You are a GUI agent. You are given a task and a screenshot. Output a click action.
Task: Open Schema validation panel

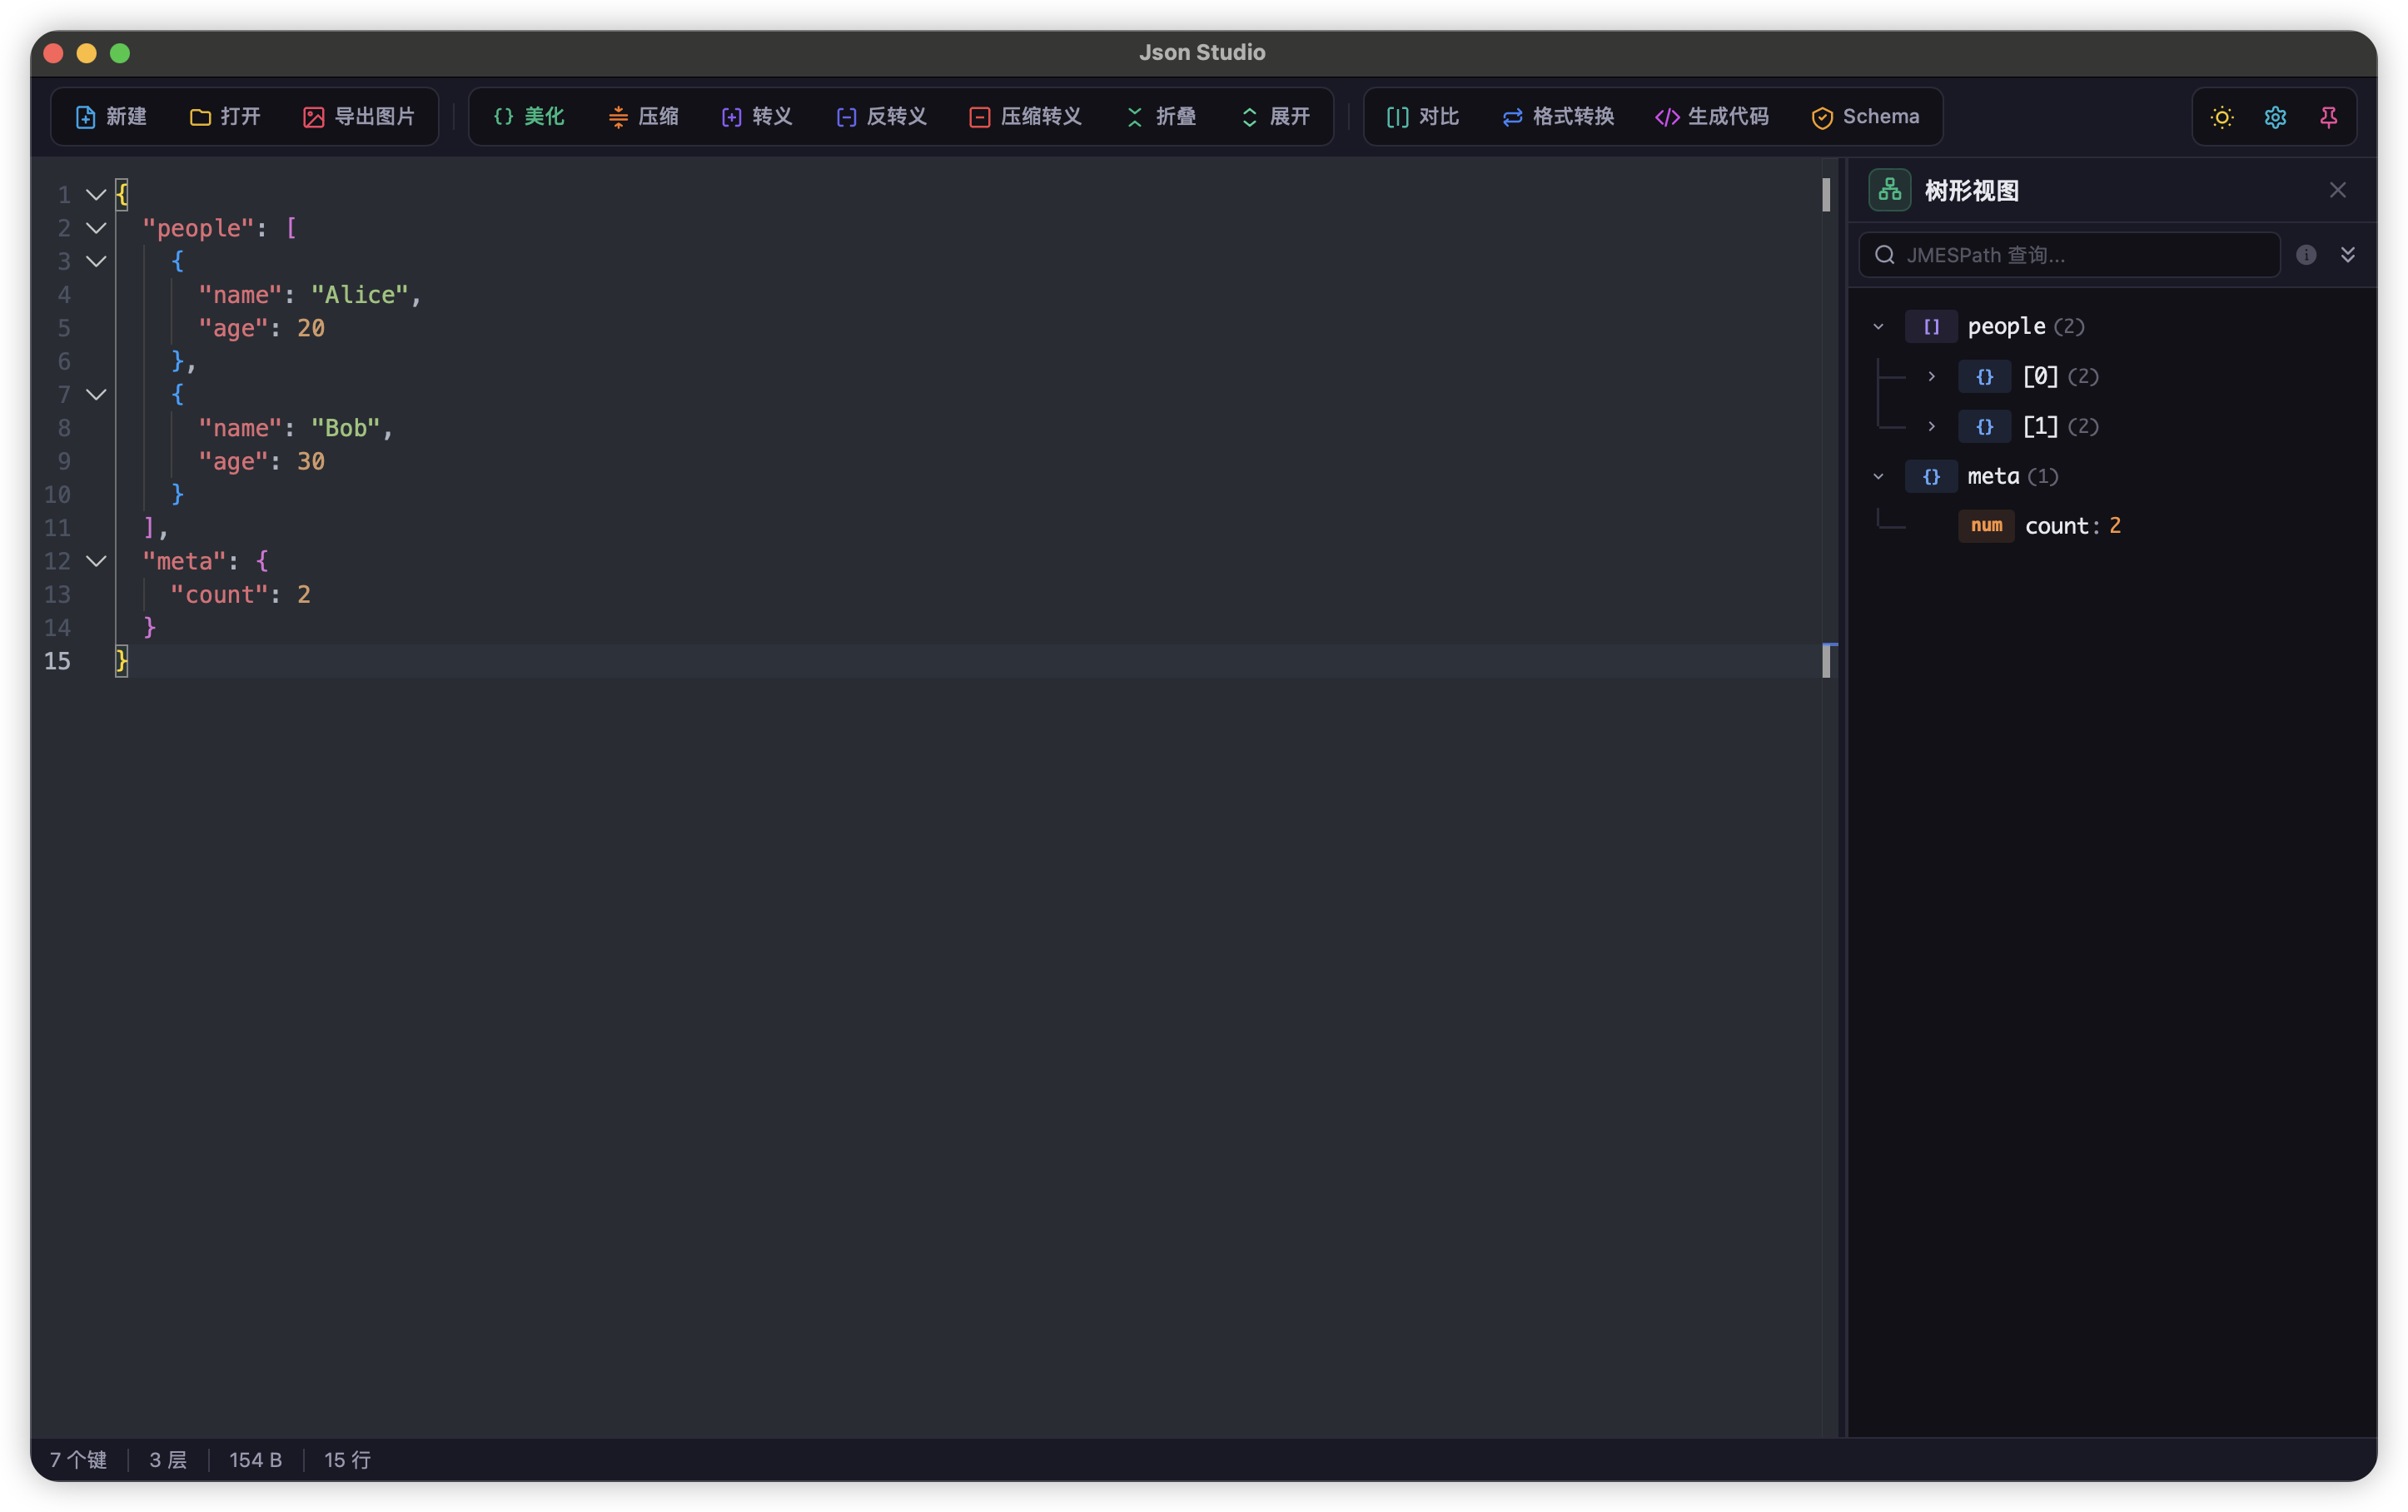click(1864, 116)
